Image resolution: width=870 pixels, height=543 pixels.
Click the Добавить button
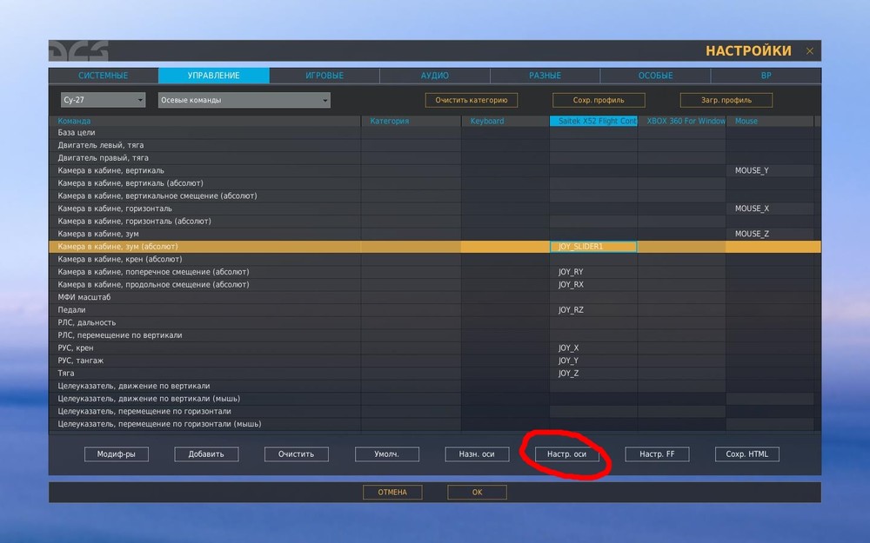coord(206,454)
